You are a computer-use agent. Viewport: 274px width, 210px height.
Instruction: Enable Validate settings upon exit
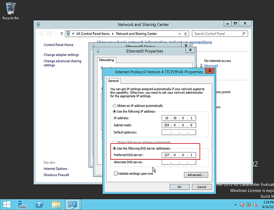116,173
